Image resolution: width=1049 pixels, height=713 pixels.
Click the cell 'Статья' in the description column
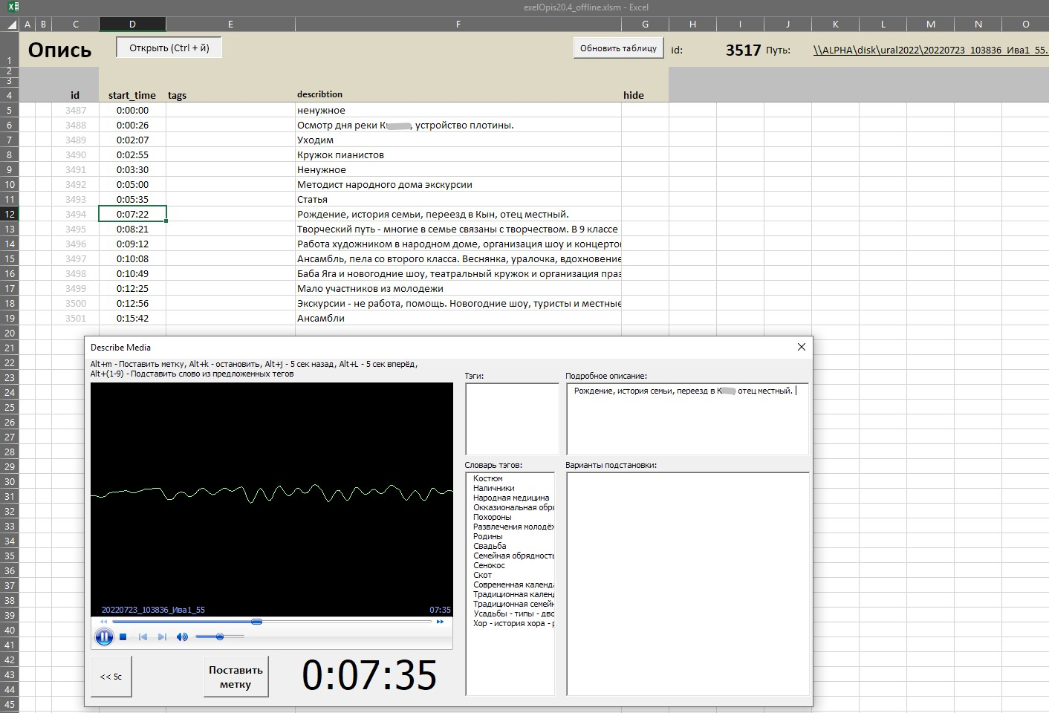coord(458,199)
